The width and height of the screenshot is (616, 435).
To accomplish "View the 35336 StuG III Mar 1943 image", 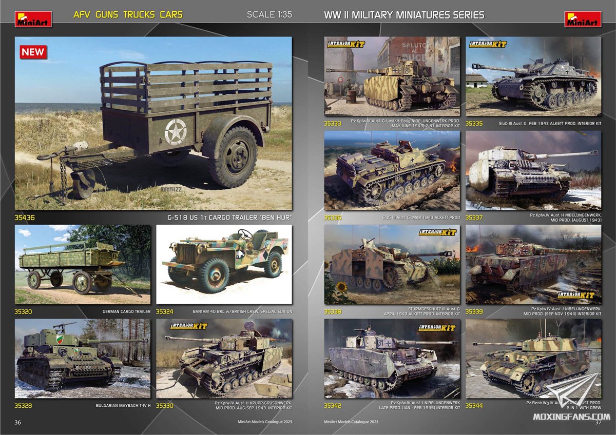I will click(392, 170).
